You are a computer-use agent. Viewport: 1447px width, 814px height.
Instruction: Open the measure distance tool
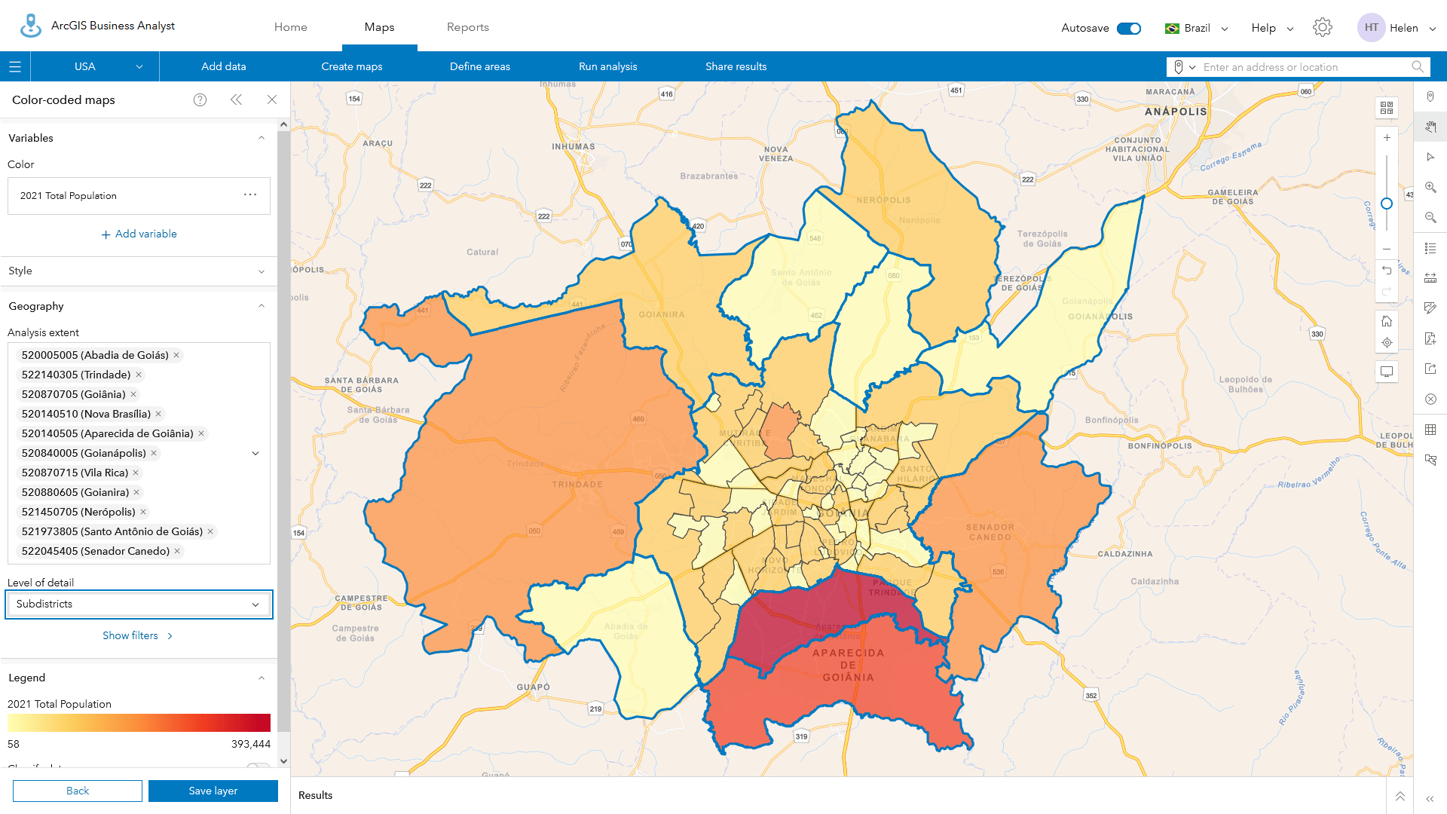pos(1430,277)
